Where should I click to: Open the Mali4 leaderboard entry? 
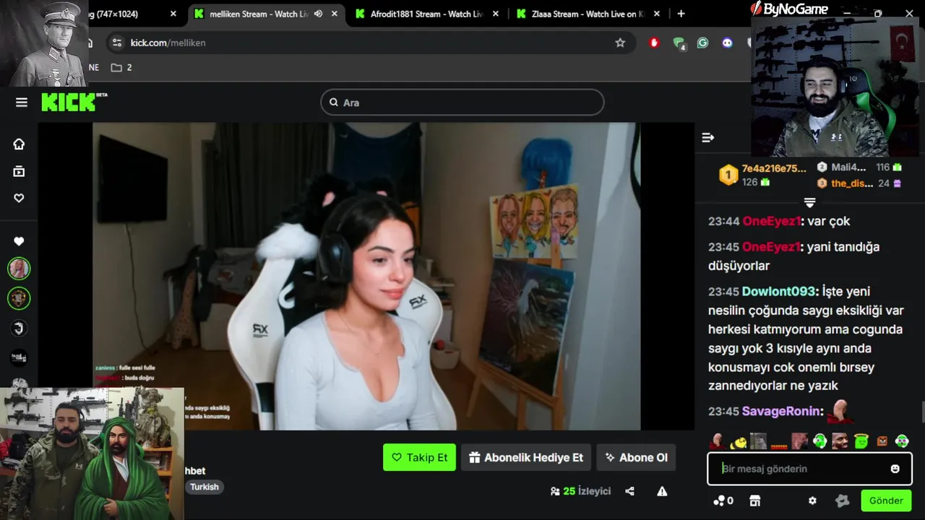tap(859, 167)
